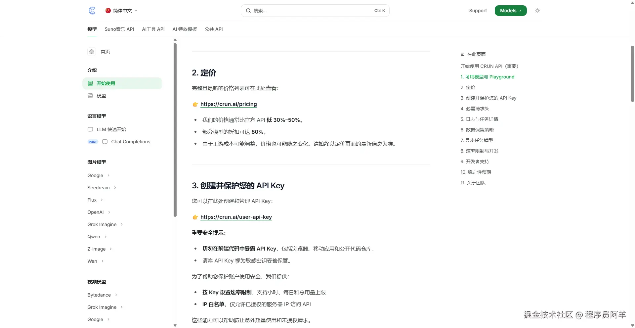Click the chat icon beside LLM 快速开始

(90, 129)
